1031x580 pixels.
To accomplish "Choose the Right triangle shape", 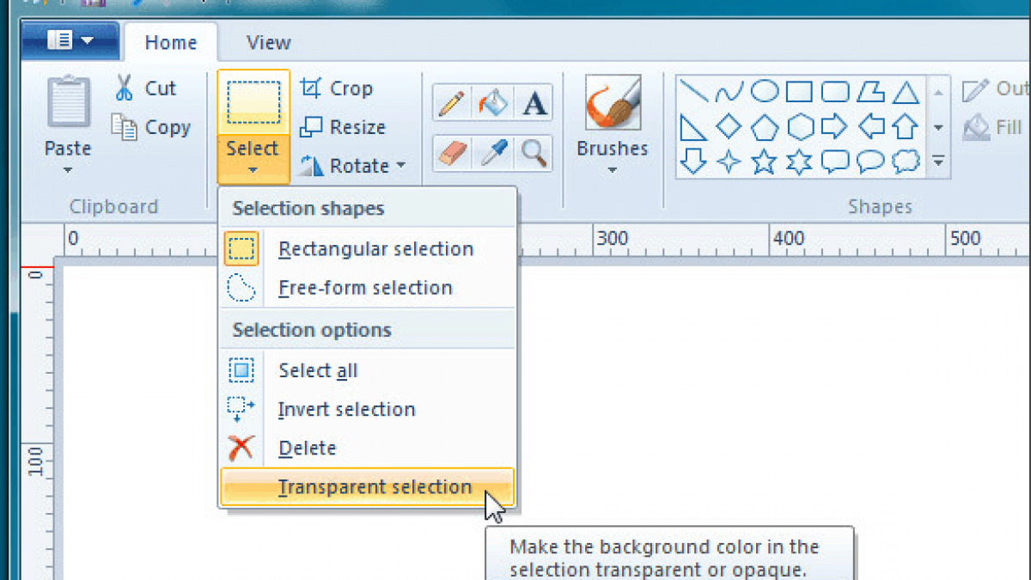I will tap(692, 127).
